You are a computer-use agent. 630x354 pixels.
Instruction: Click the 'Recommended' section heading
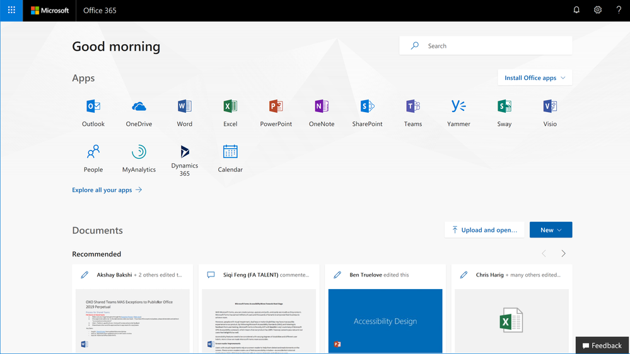tap(96, 254)
